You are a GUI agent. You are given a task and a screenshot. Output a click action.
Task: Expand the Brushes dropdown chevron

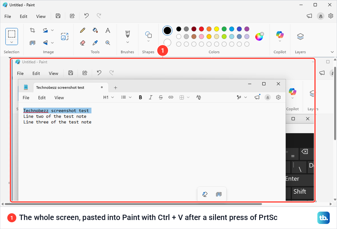pos(127,42)
